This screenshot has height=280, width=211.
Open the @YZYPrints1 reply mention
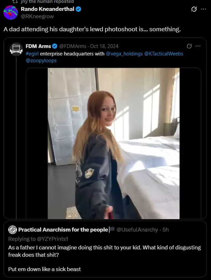tap(52, 239)
